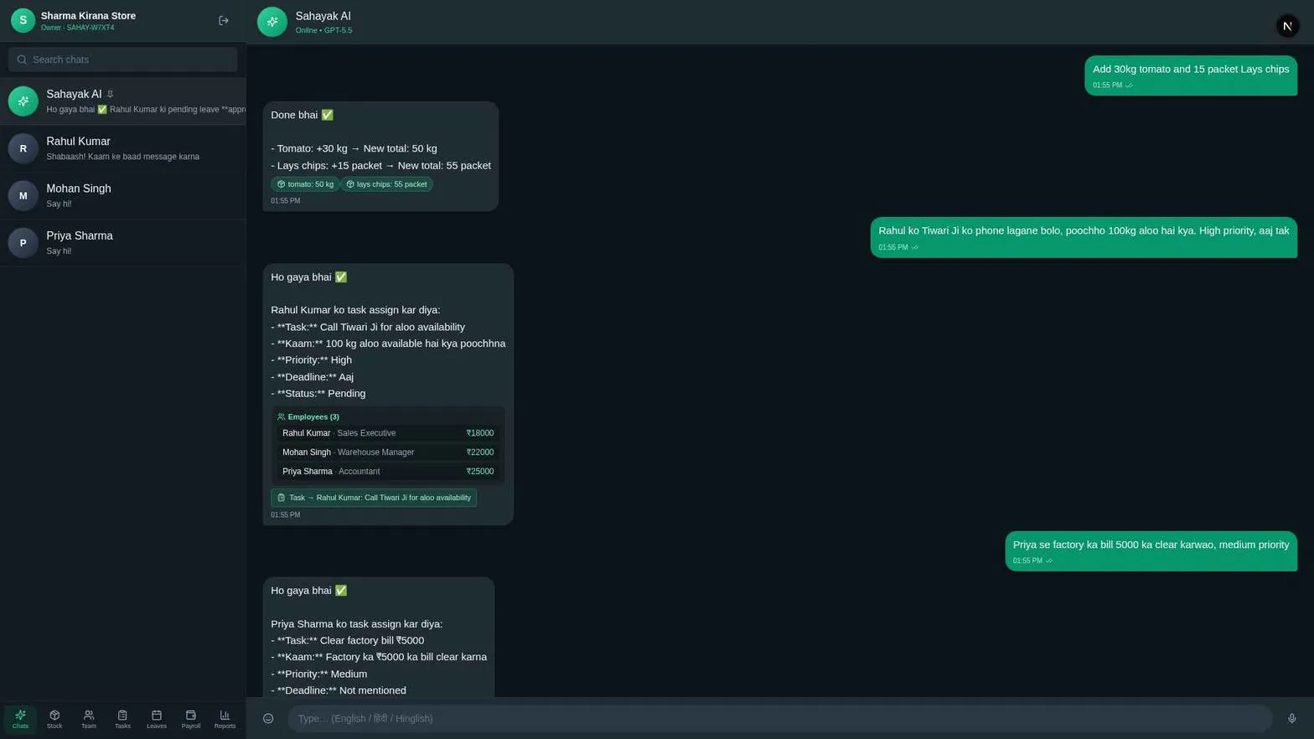Click the microphone voice input icon
The width and height of the screenshot is (1314, 739).
click(x=1291, y=718)
